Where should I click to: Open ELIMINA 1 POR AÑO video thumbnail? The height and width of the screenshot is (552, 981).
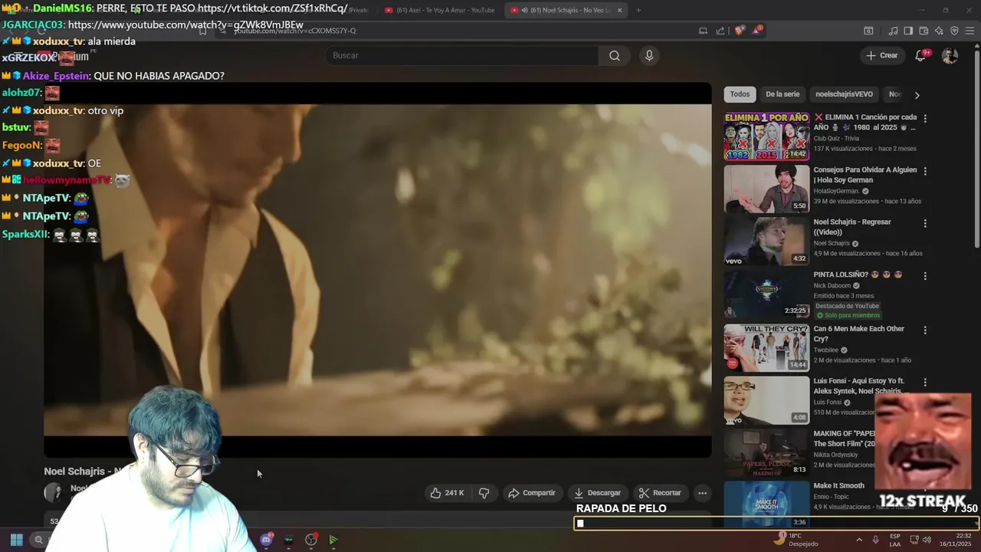(766, 136)
